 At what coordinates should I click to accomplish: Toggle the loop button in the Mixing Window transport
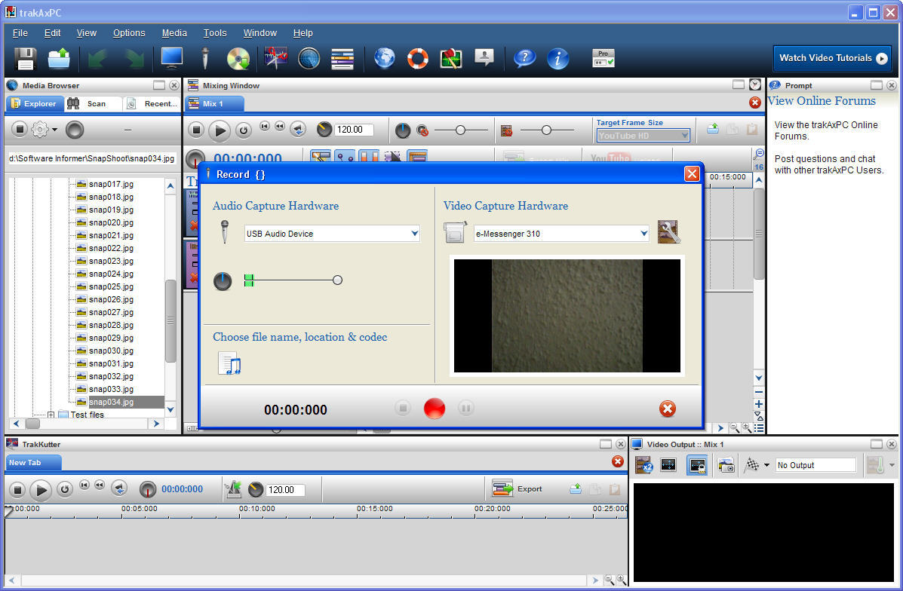point(243,130)
